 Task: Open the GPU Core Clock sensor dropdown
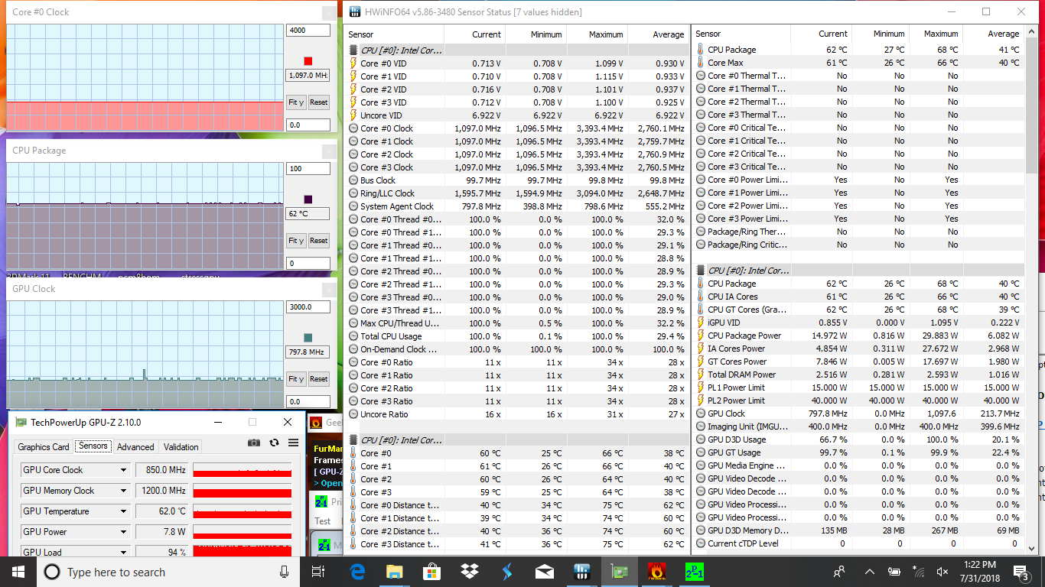tap(123, 470)
